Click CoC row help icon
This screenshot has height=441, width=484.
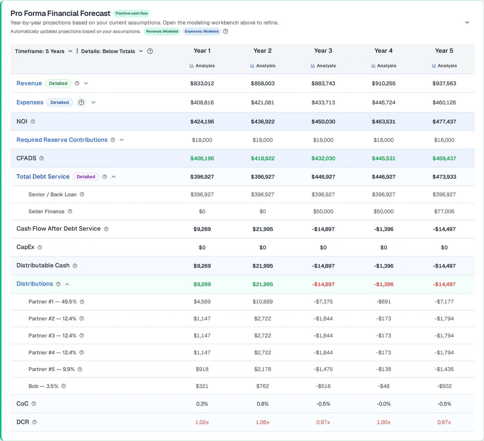[x=34, y=404]
